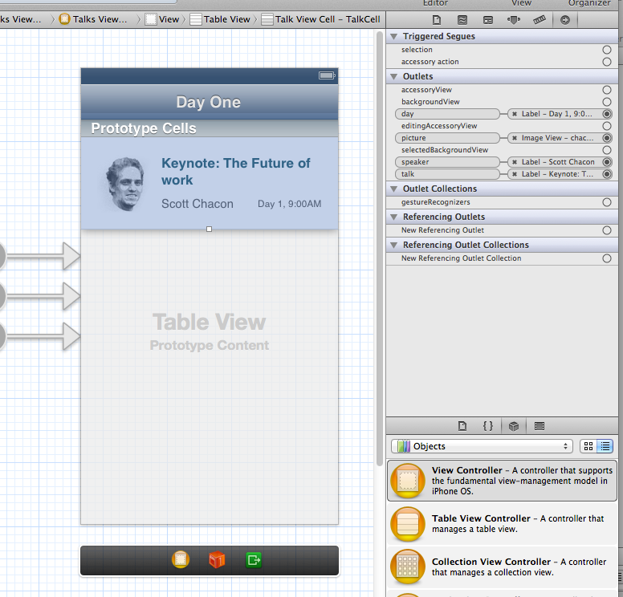Select the Keynote talk title label
The image size is (623, 597).
[235, 172]
